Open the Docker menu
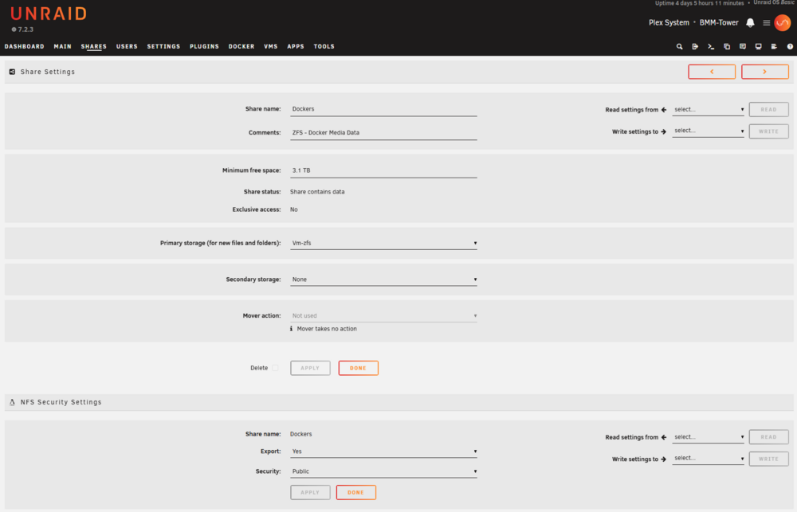Viewport: 797px width, 512px height. point(241,46)
